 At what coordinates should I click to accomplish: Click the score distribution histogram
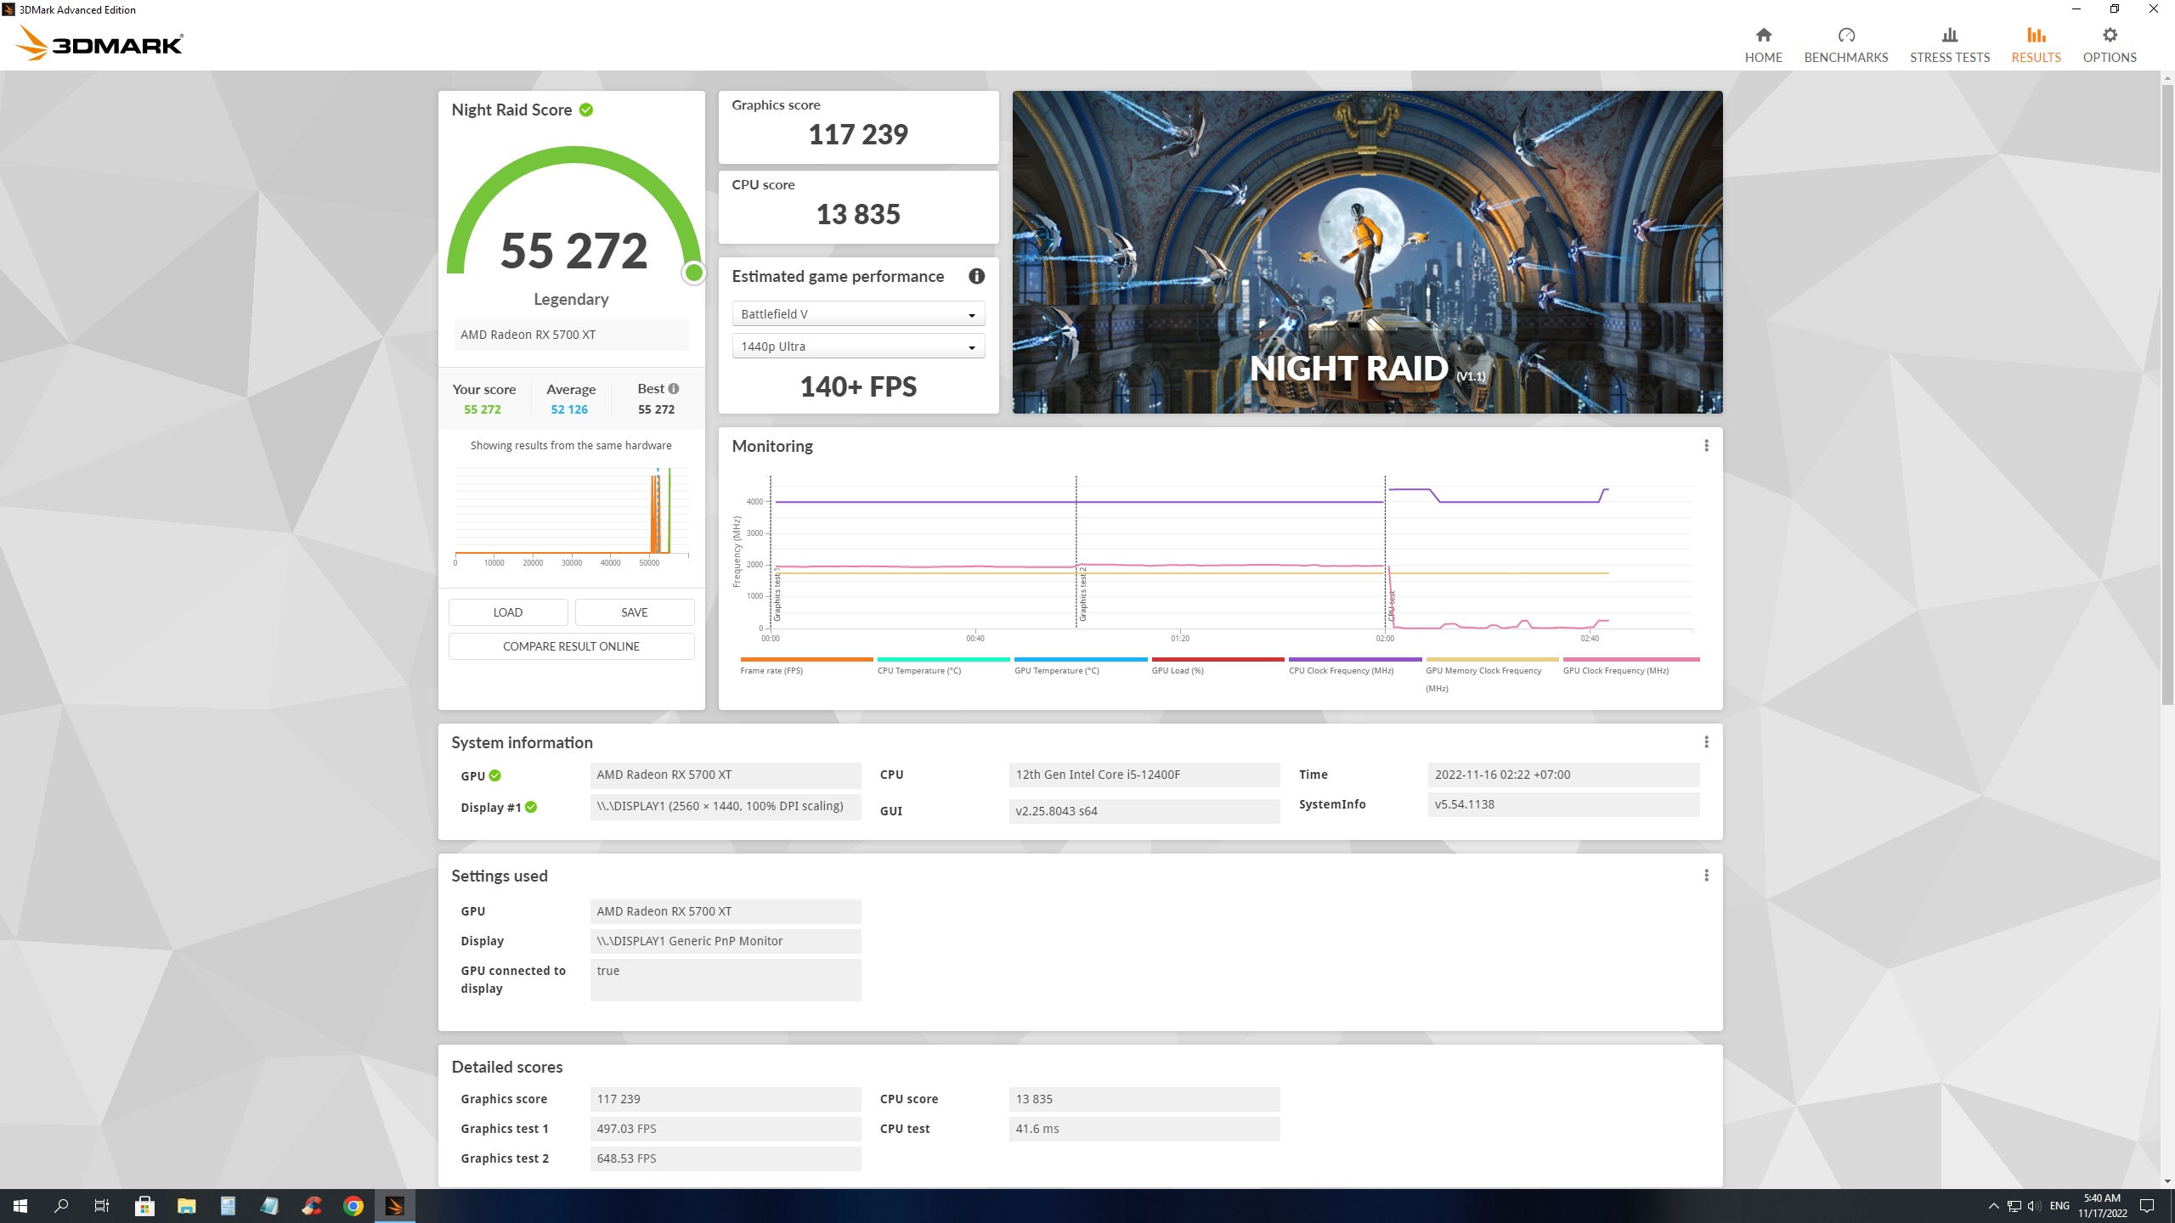pyautogui.click(x=571, y=516)
